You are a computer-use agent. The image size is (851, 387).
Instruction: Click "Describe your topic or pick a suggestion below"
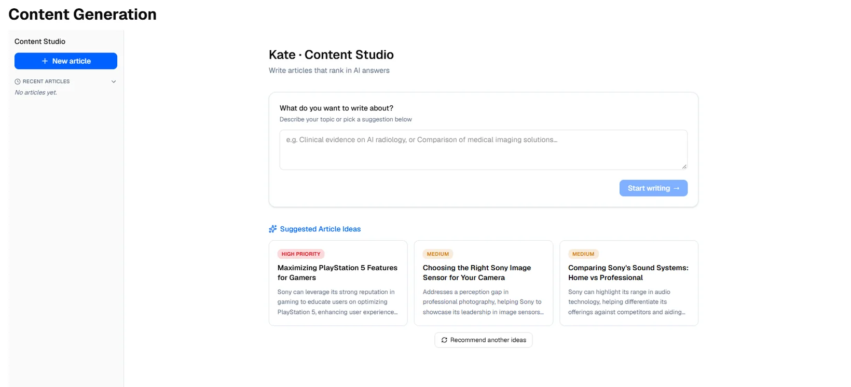346,119
